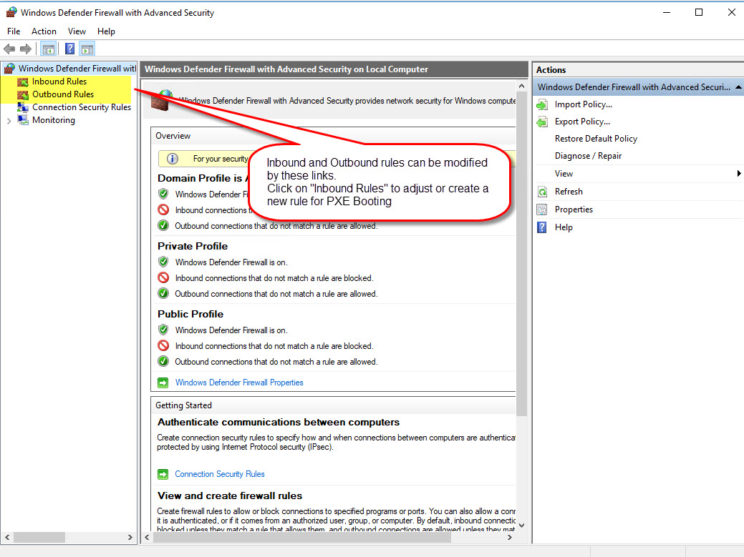Image resolution: width=744 pixels, height=557 pixels.
Task: Click the Refresh icon in the Actions pane
Action: click(x=542, y=192)
